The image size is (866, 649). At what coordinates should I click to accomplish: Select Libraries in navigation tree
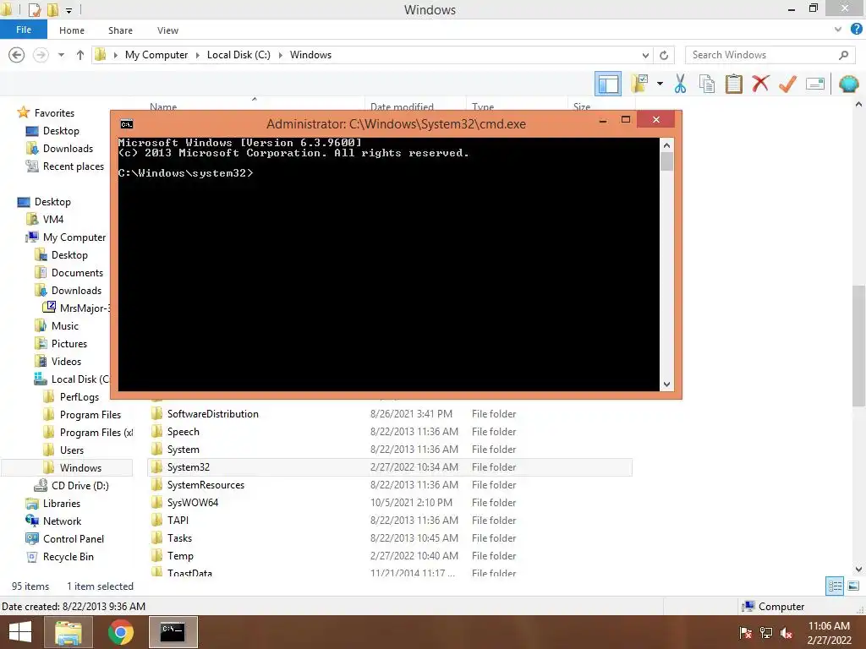point(61,504)
